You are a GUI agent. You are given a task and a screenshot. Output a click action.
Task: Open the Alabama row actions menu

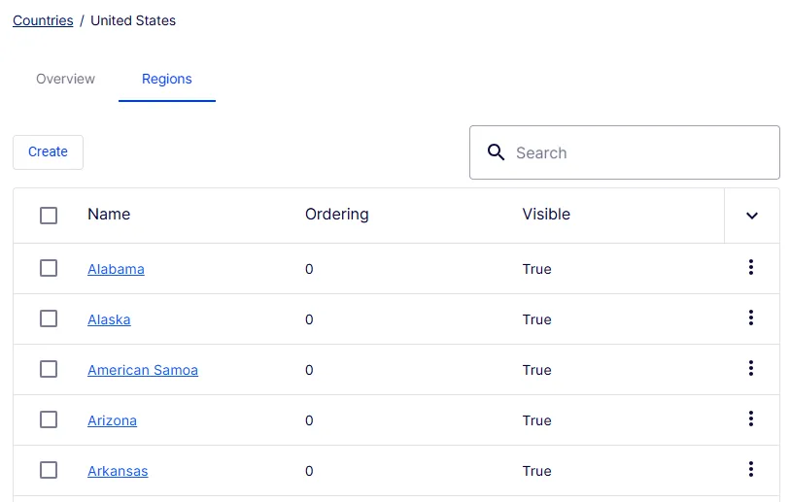[x=751, y=267]
